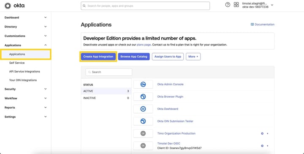
Task: Open Okta Dashboard link
Action: pyautogui.click(x=168, y=109)
